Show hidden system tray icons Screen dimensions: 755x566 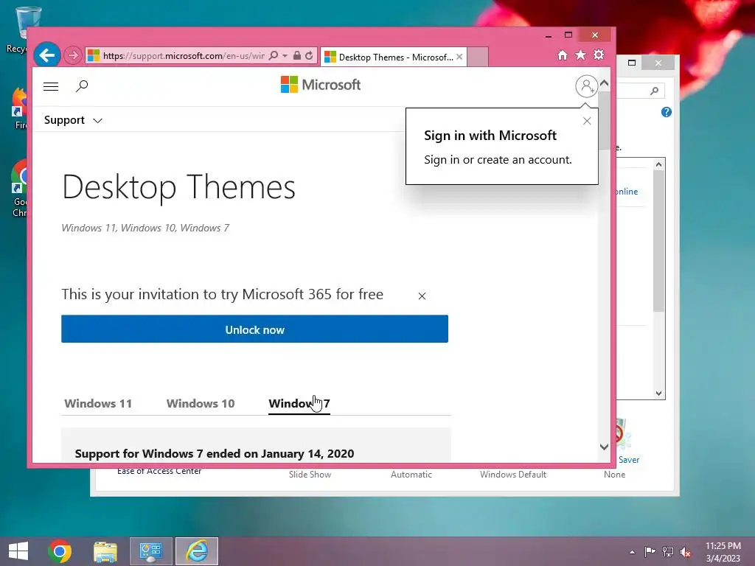632,552
